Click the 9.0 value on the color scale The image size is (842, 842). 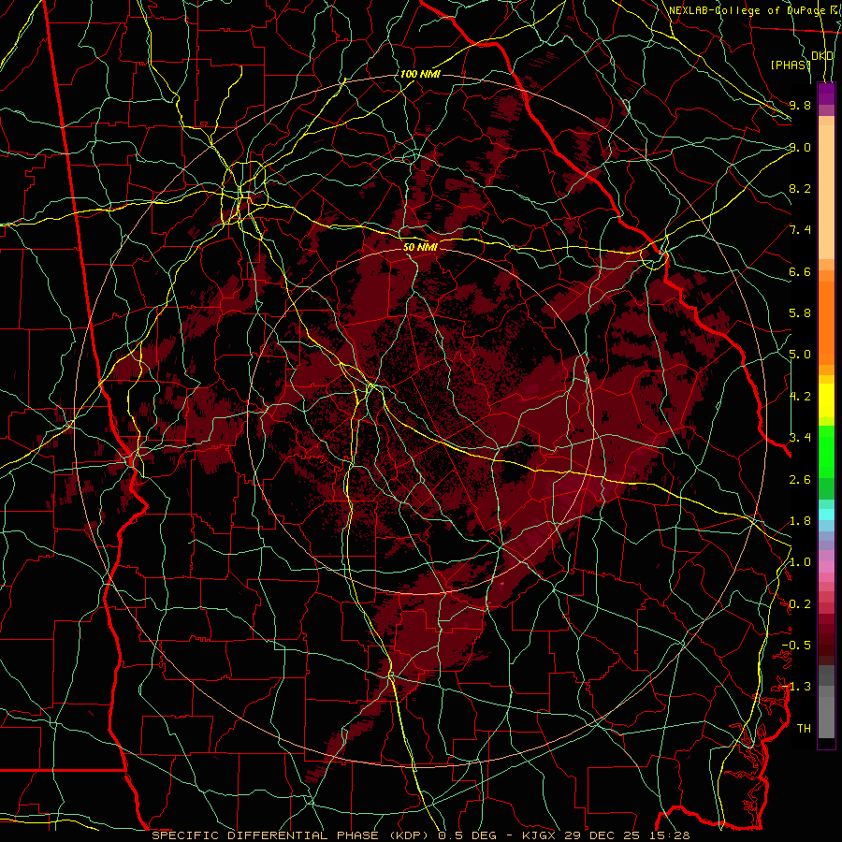click(x=800, y=147)
